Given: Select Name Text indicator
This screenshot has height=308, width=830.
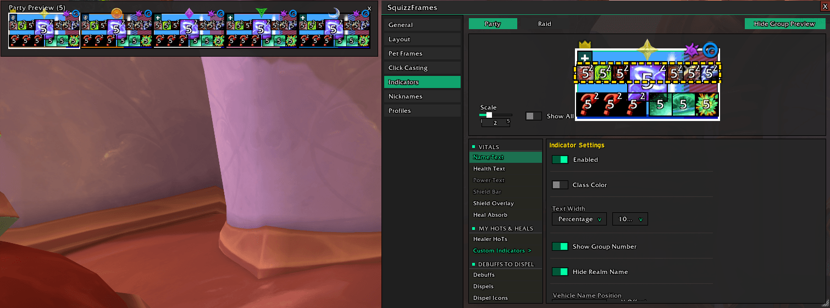Looking at the screenshot, I should coord(506,157).
